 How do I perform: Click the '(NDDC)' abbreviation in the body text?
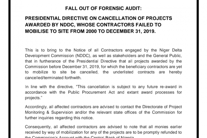tap(83, 56)
